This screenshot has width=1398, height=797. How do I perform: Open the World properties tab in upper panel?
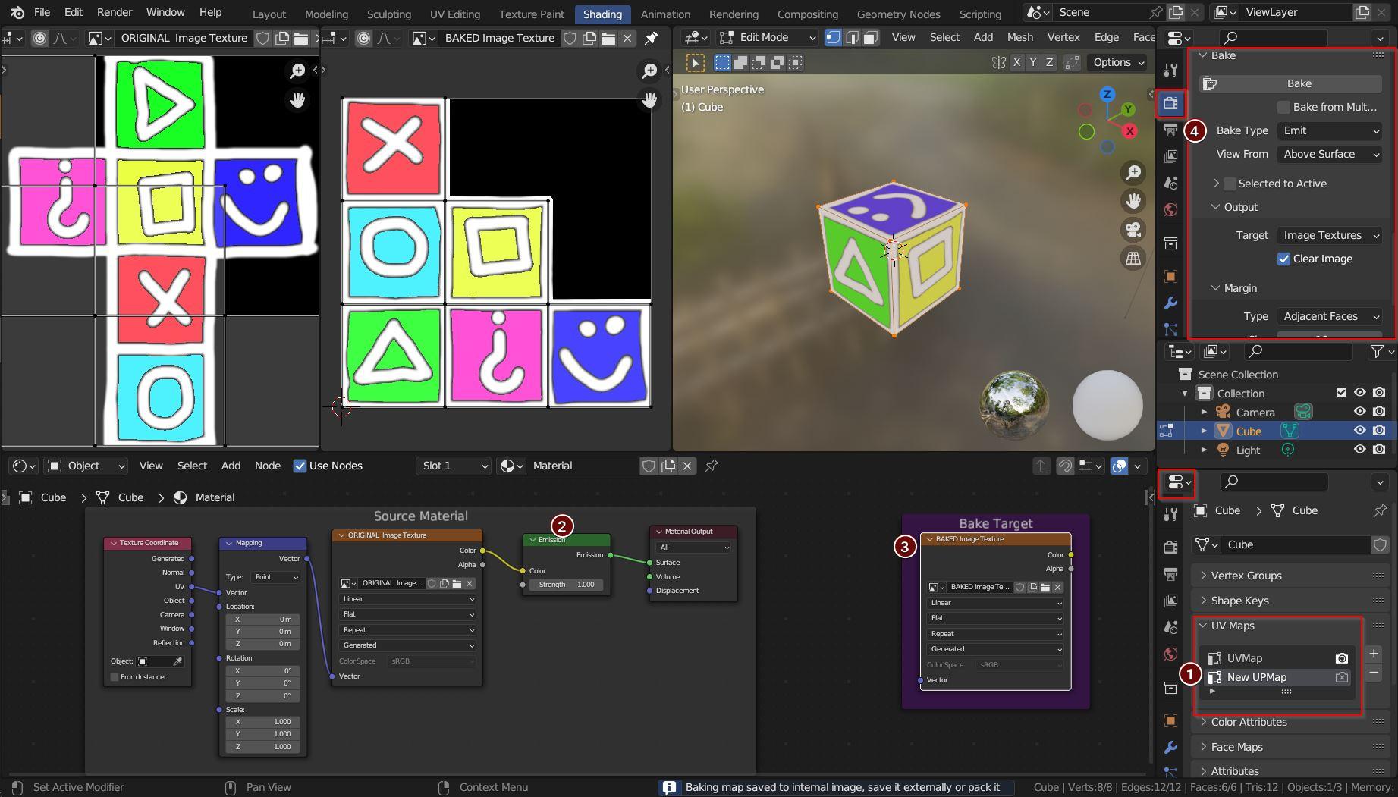coord(1170,210)
